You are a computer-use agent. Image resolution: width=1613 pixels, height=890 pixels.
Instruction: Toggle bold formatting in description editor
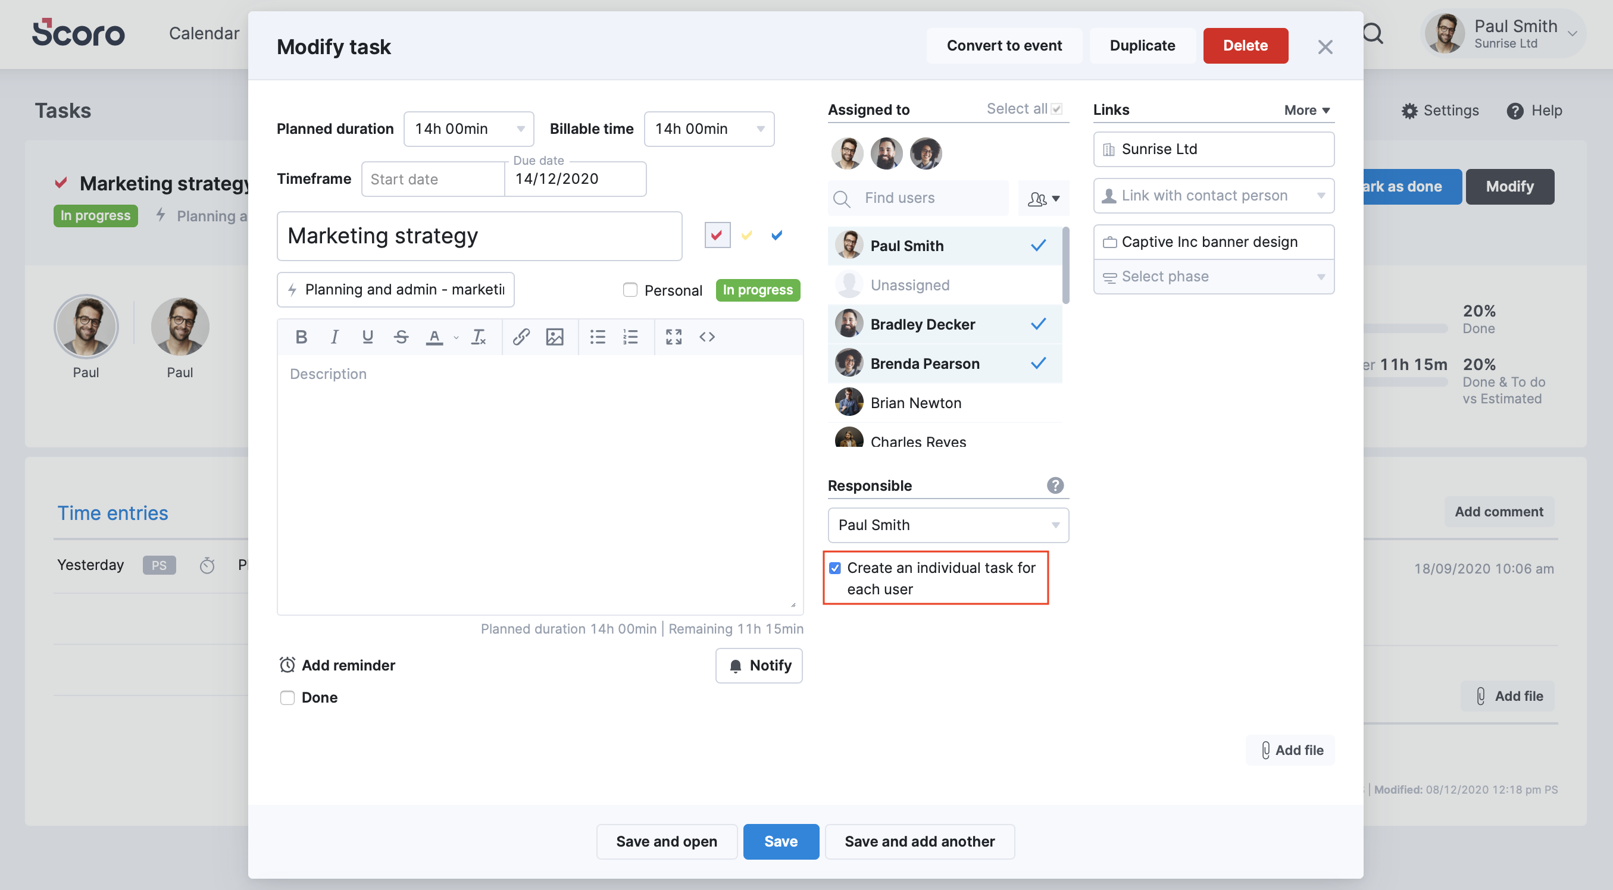(x=301, y=337)
